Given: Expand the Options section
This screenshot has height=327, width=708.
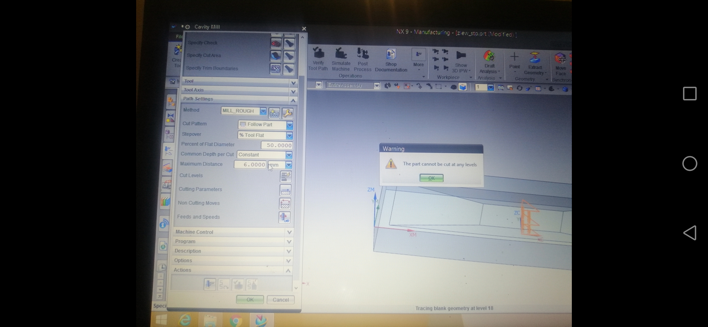Looking at the screenshot, I should (233, 260).
